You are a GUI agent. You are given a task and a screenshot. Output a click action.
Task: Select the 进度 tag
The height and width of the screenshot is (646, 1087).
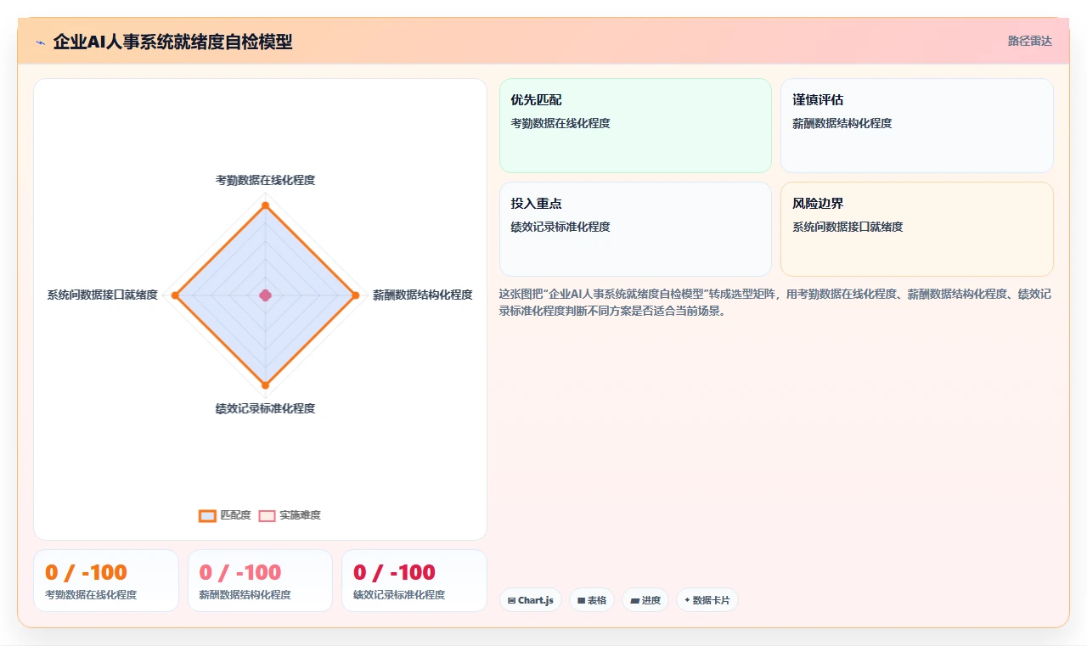(645, 600)
